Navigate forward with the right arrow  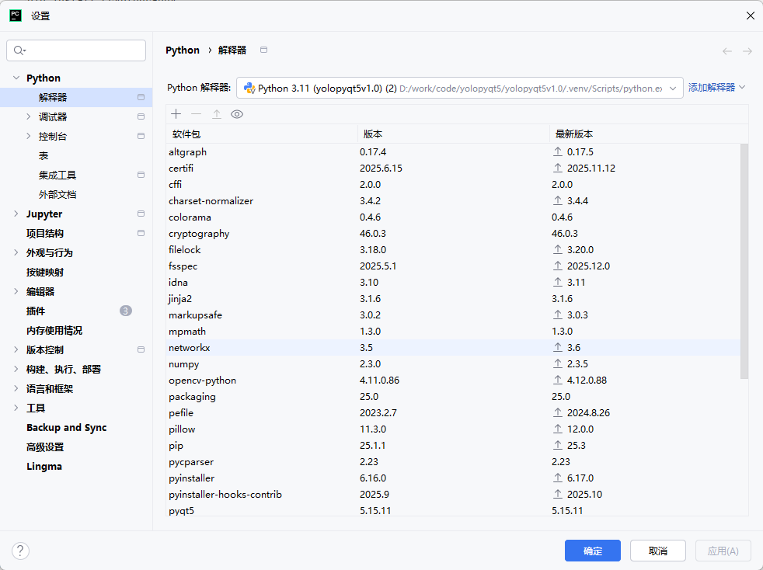(x=747, y=51)
